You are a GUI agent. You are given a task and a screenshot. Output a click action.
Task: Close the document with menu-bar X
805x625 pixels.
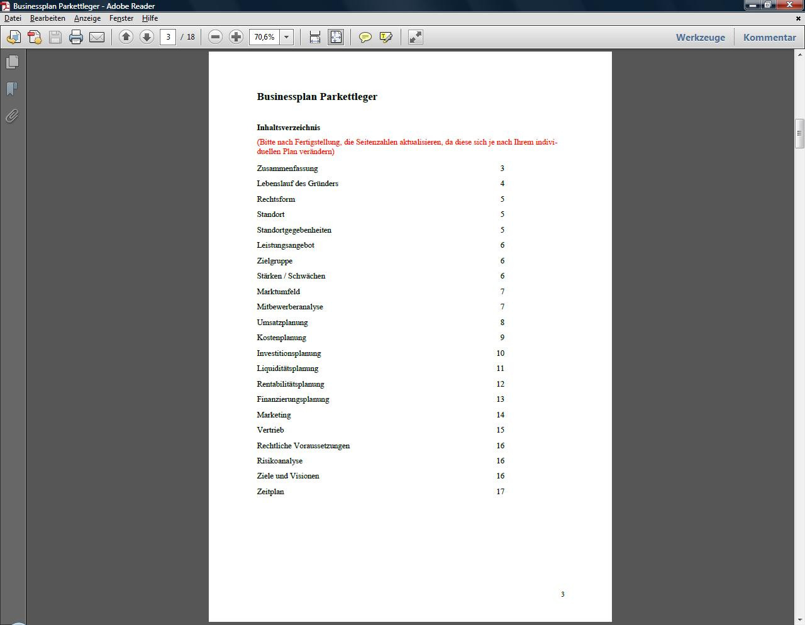pos(799,18)
